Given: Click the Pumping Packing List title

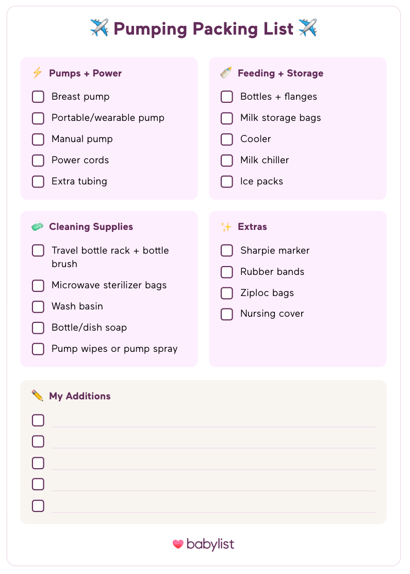Looking at the screenshot, I should coord(204,28).
